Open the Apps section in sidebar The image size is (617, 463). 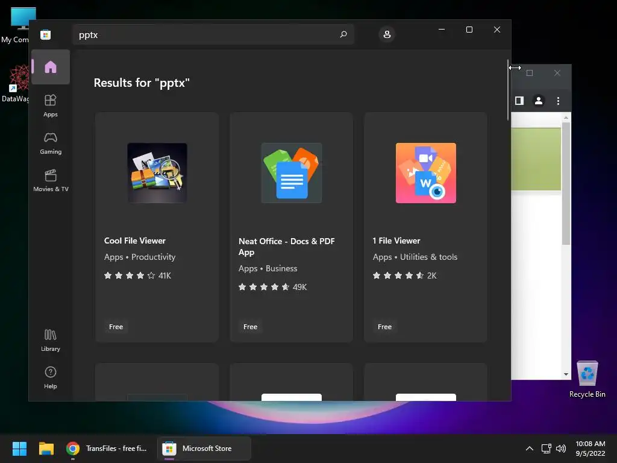(51, 106)
